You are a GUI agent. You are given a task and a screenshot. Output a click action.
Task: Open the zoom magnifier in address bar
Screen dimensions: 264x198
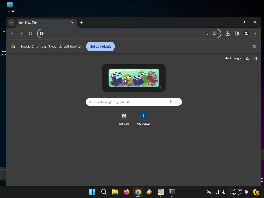pyautogui.click(x=207, y=34)
